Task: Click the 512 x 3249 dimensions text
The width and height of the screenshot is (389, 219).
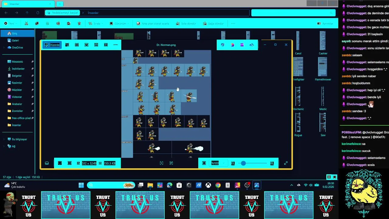Action: coord(89,163)
